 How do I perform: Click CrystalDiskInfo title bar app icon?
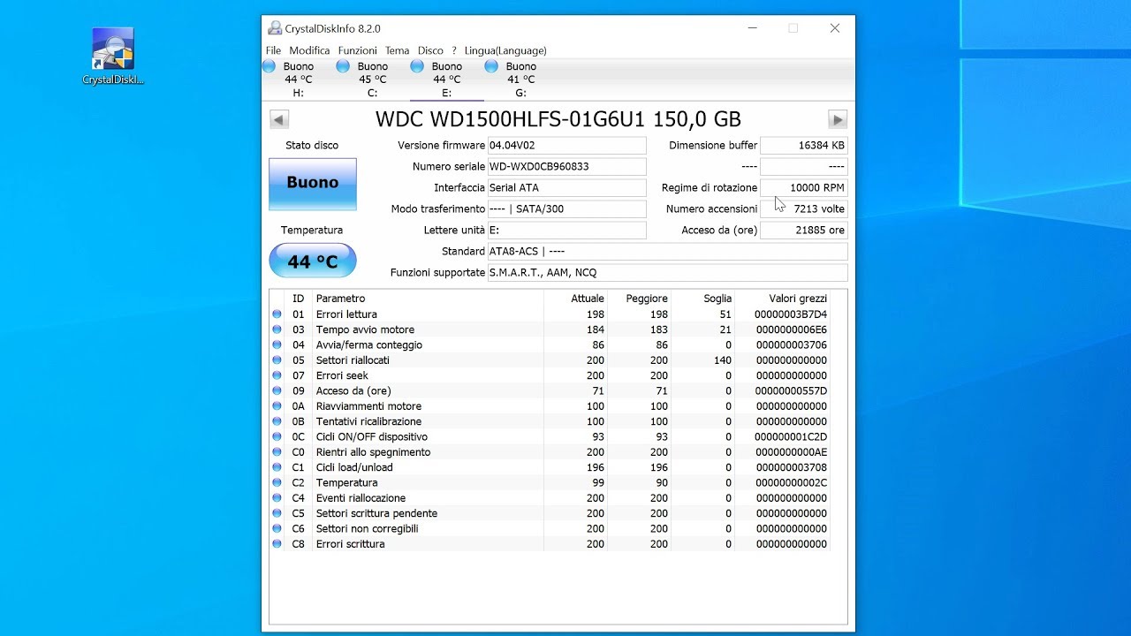coord(275,28)
